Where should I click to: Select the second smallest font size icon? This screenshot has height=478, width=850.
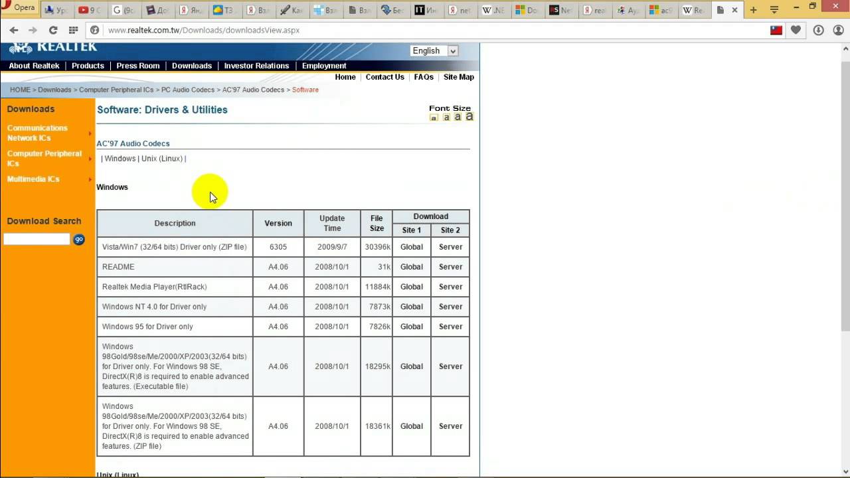pyautogui.click(x=446, y=118)
